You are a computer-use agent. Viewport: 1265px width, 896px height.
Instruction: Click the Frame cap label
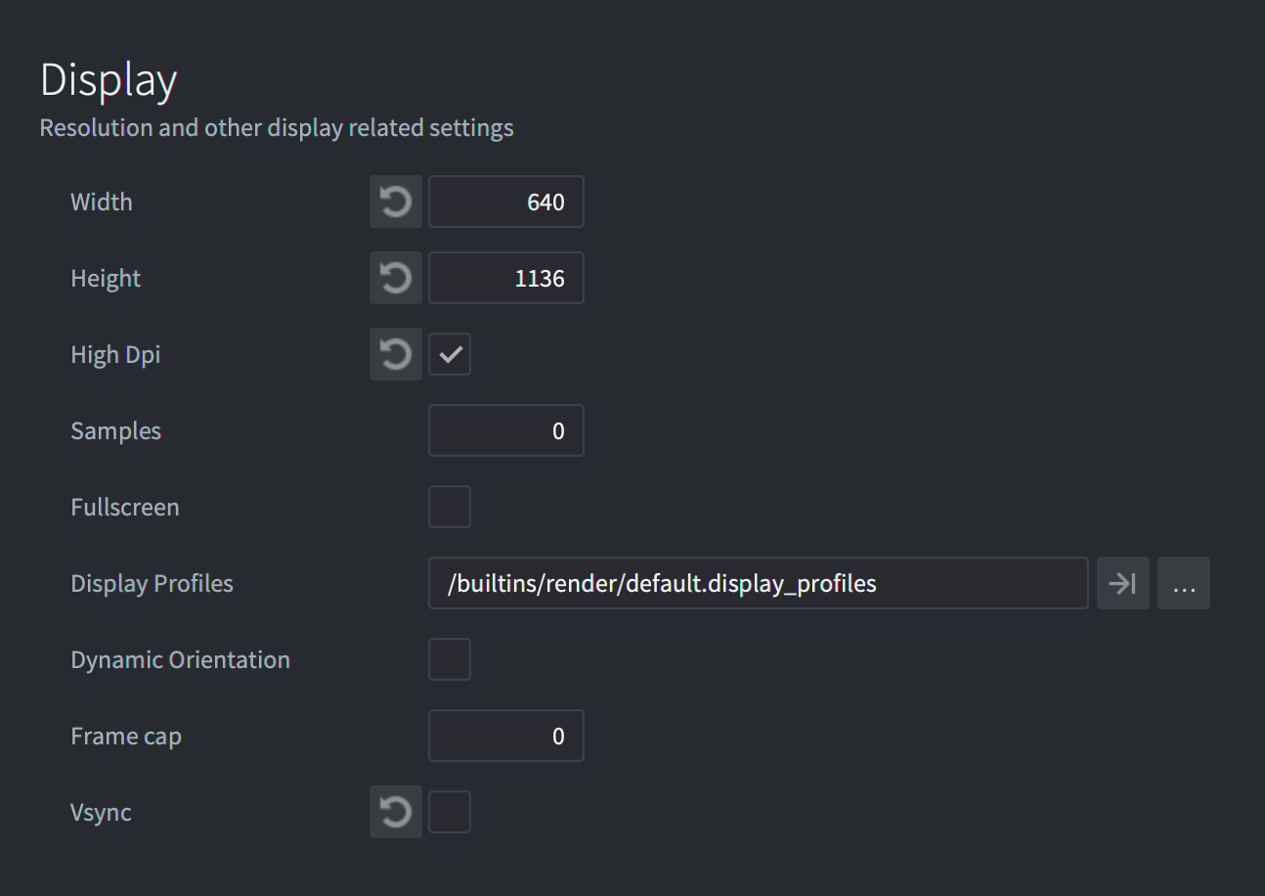click(x=126, y=737)
